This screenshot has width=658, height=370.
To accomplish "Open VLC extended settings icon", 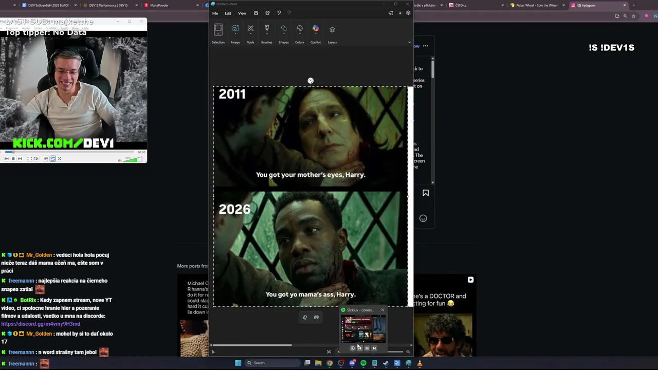I will pos(36,159).
